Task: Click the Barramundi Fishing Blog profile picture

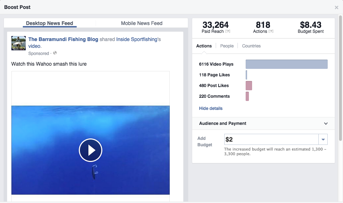Action: pos(19,43)
